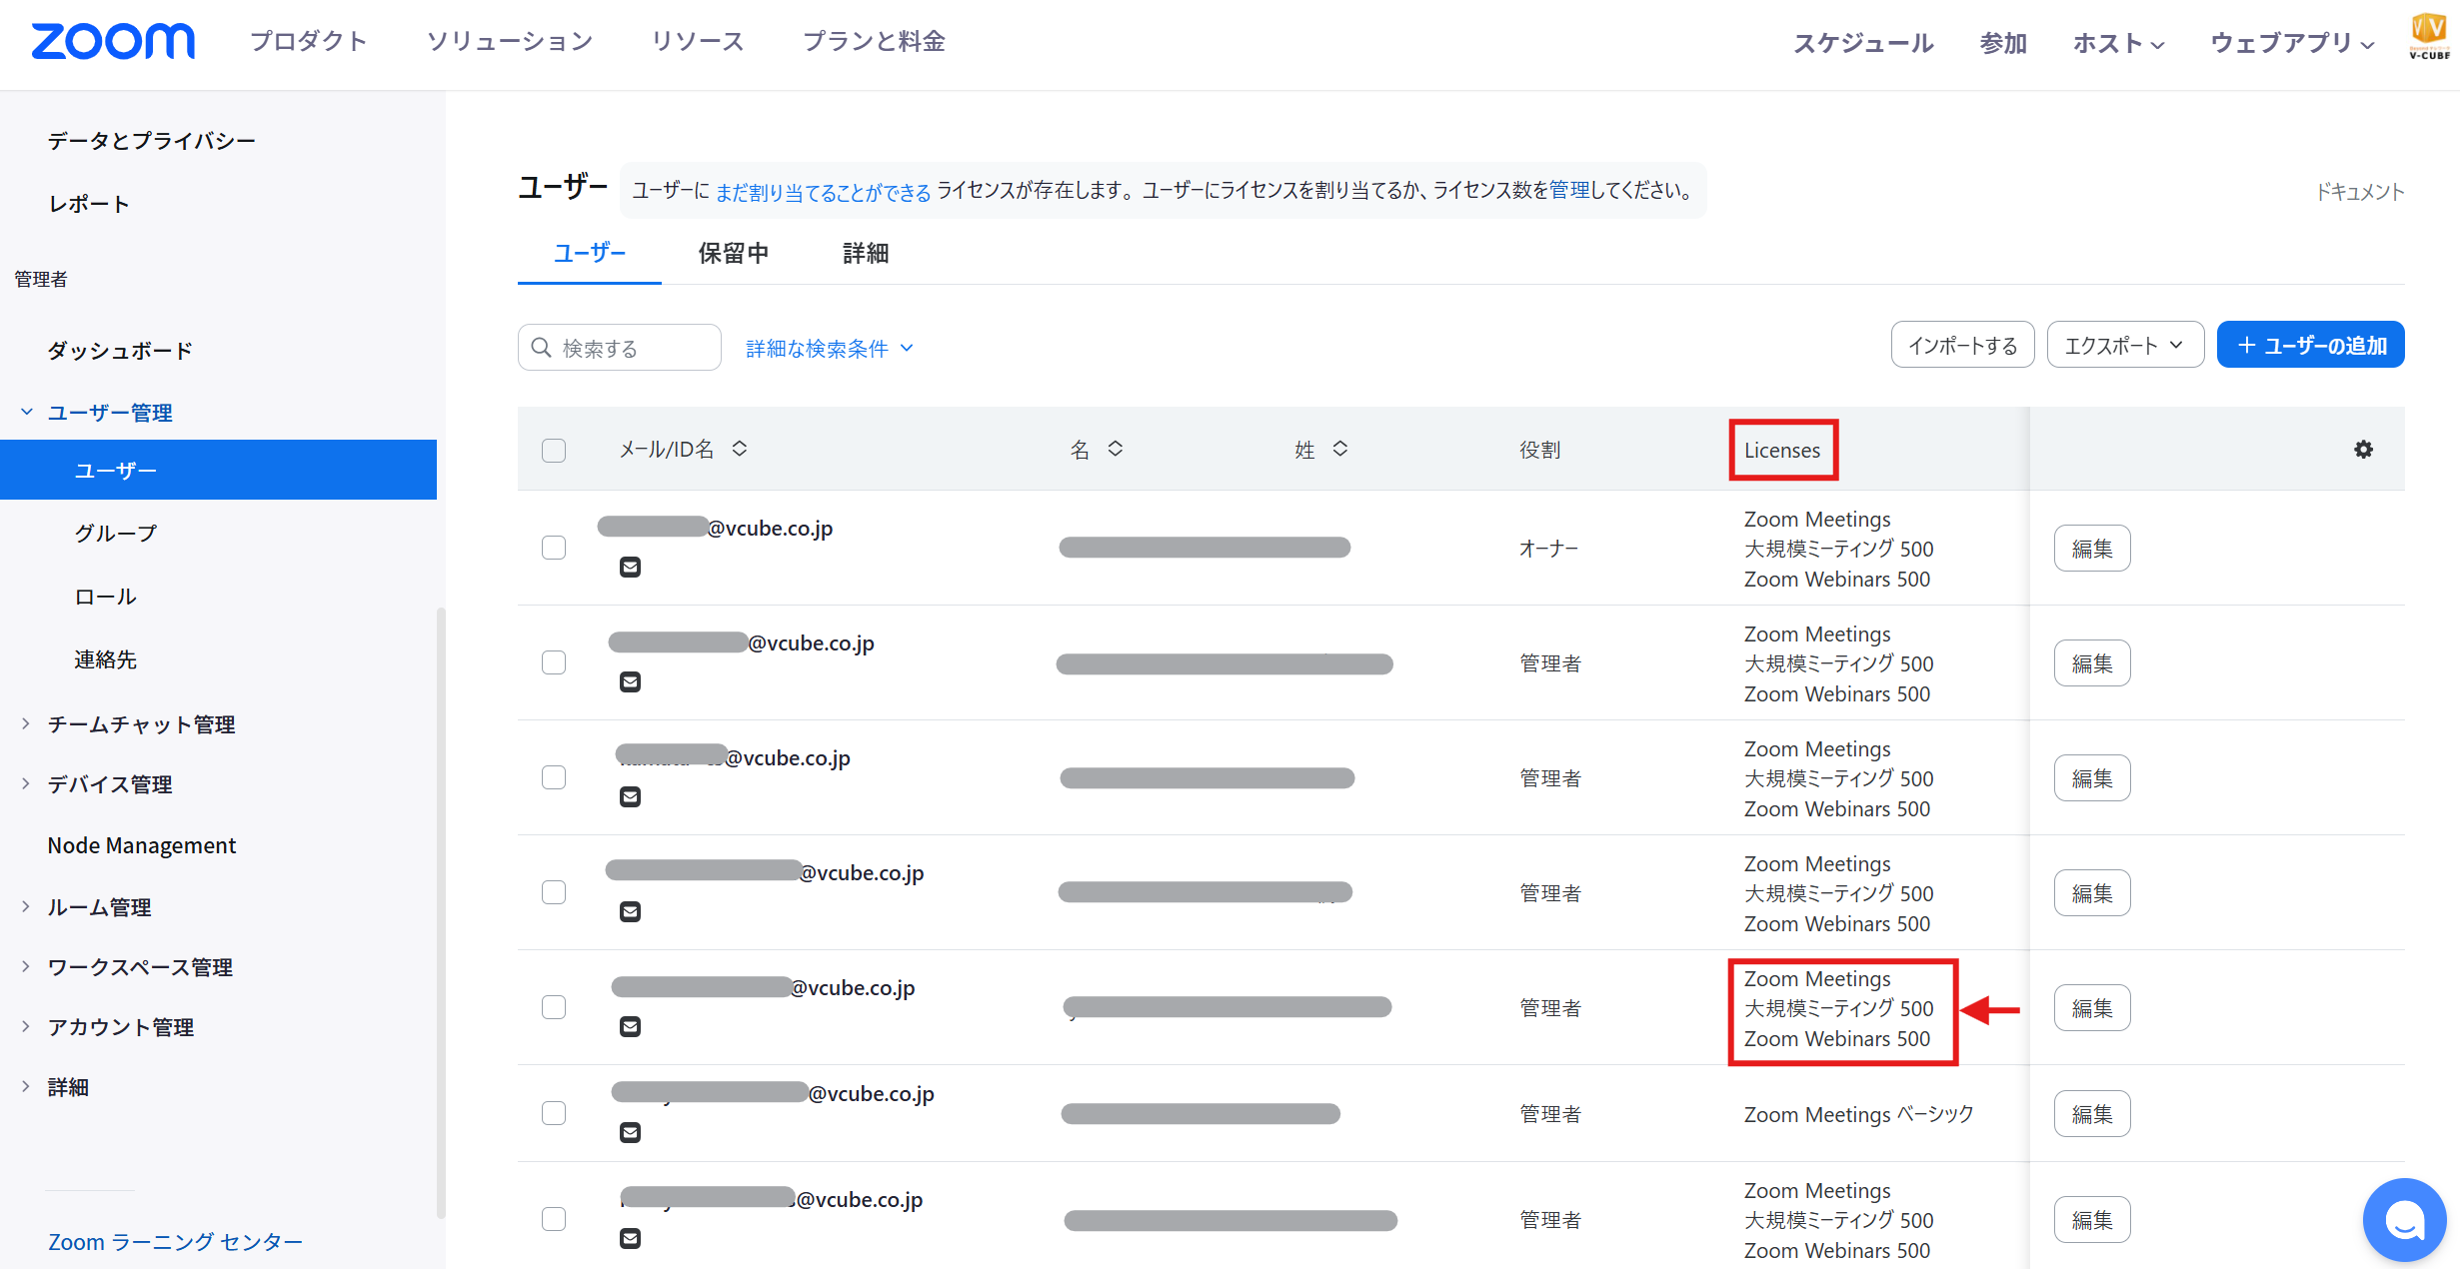Click the Zoom logo
This screenshot has height=1269, width=2460.
(x=113, y=41)
